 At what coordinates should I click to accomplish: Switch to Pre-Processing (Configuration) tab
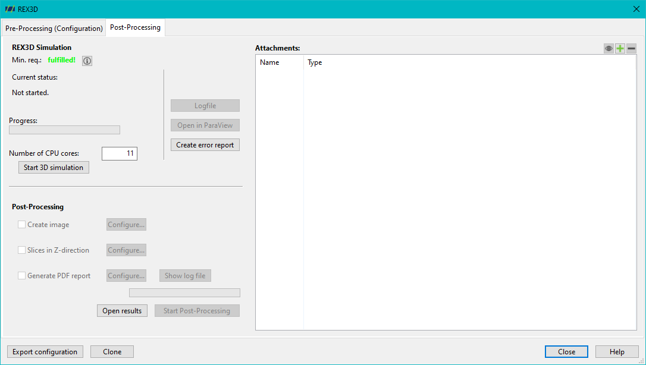click(x=54, y=29)
